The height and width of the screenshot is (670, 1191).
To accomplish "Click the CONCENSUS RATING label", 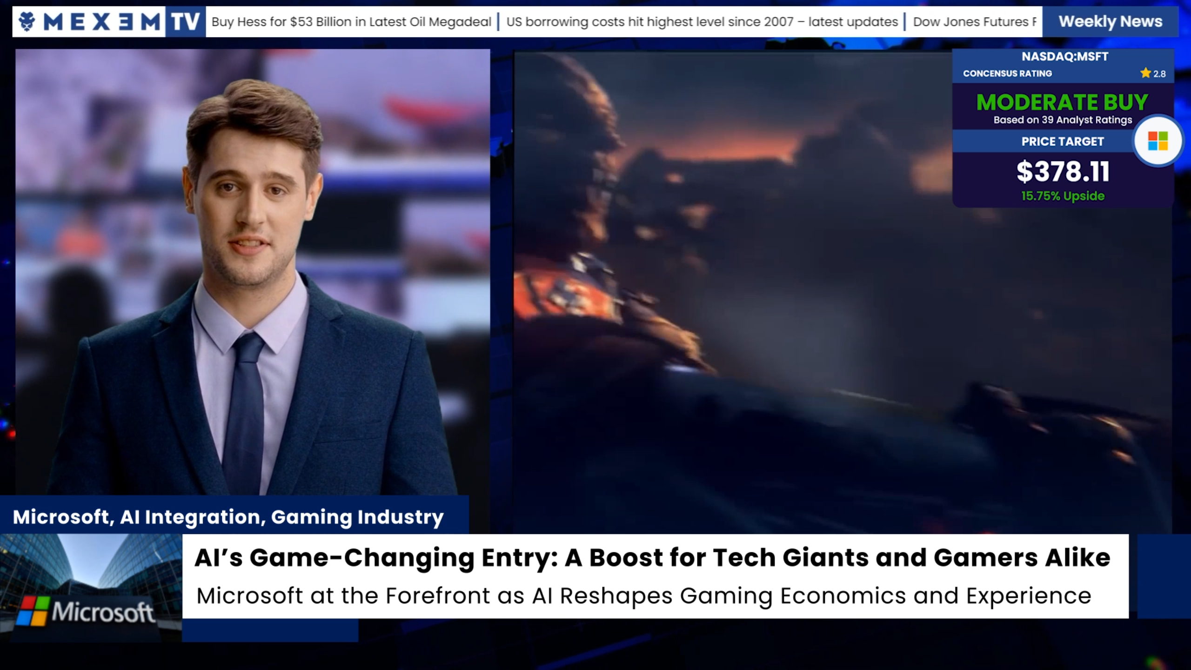I will (x=1007, y=74).
